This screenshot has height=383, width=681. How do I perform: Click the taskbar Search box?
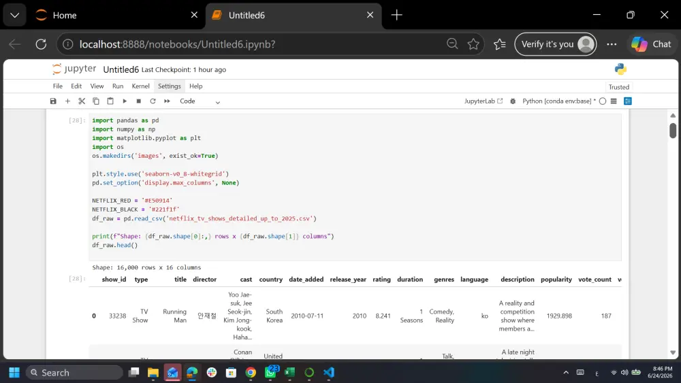[75, 373]
